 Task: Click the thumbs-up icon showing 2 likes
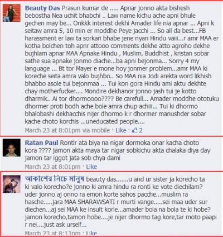(x=134, y=130)
